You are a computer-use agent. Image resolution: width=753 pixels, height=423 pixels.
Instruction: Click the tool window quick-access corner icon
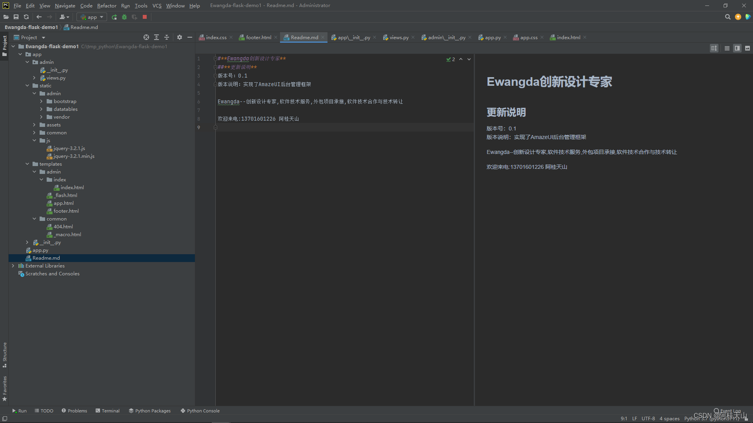(4, 419)
